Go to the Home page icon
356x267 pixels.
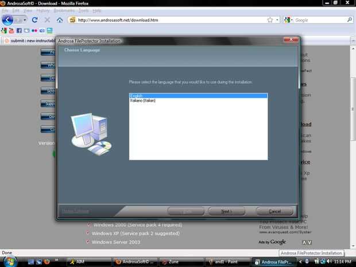[x=60, y=20]
